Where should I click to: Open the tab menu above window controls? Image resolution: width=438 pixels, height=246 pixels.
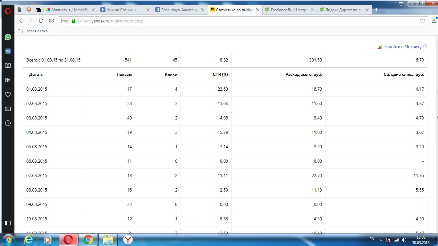pos(401,4)
